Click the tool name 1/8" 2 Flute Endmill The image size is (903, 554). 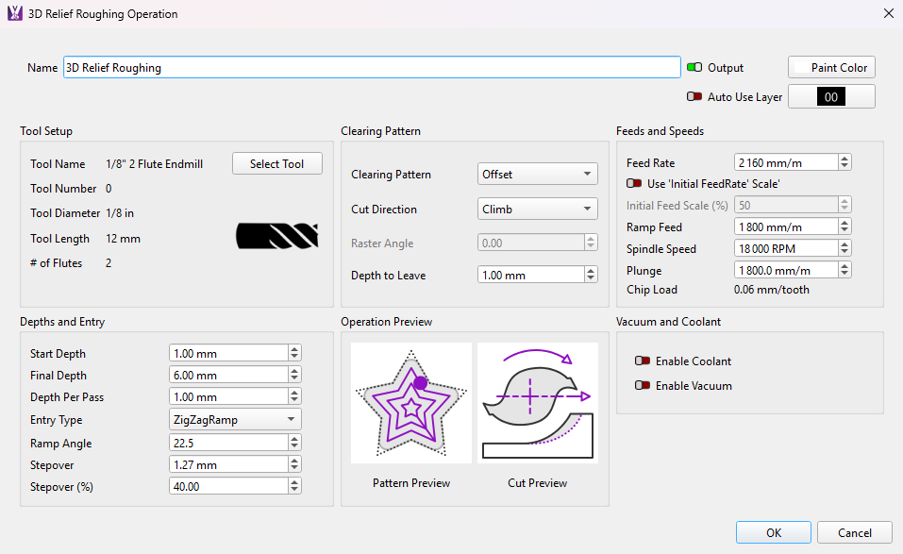(155, 164)
